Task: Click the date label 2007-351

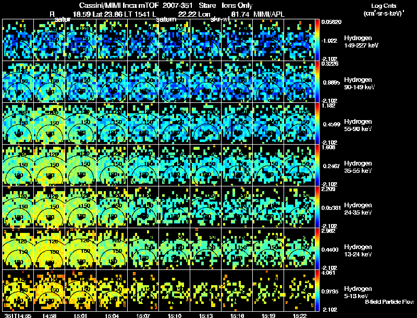Action: click(x=177, y=6)
